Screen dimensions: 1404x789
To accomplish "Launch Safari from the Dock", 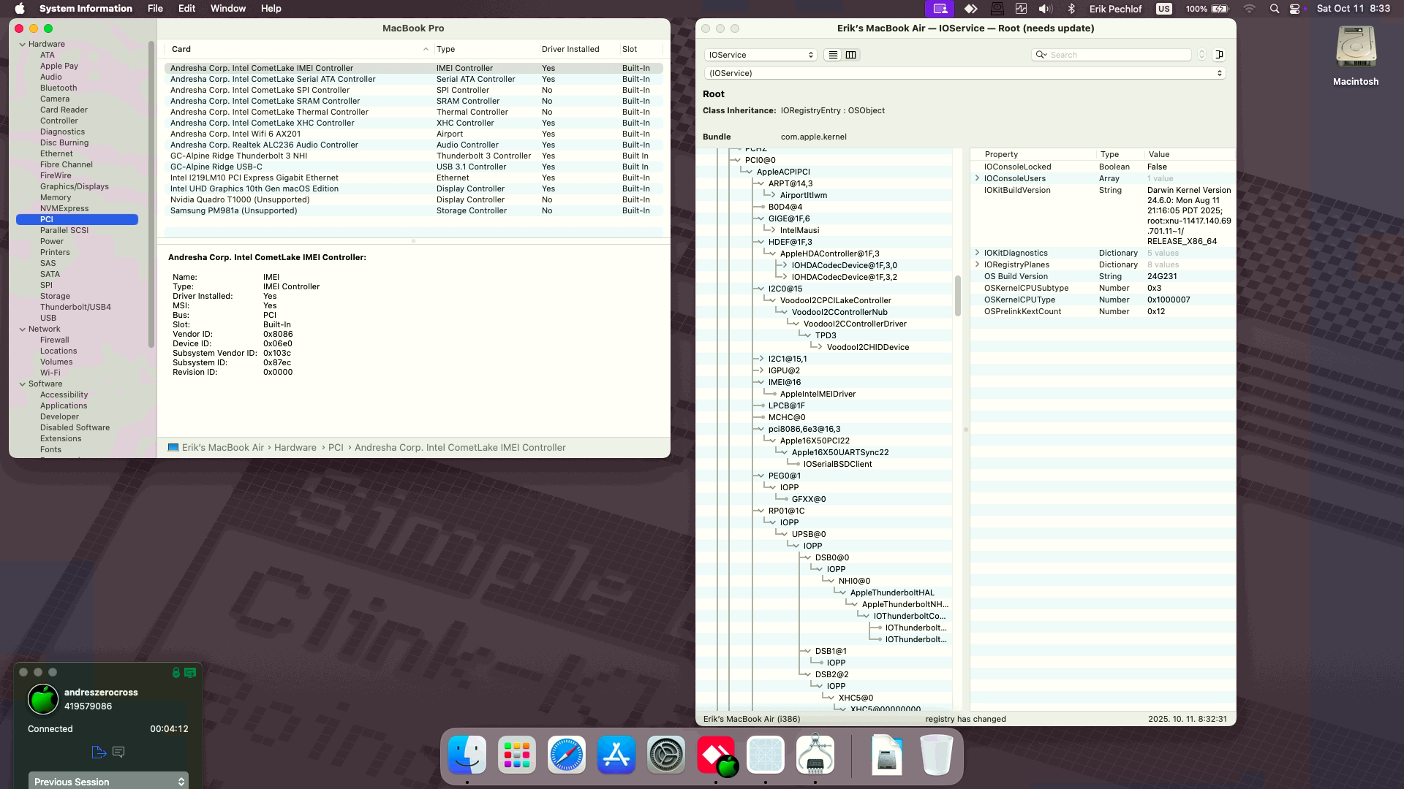I will click(x=567, y=755).
